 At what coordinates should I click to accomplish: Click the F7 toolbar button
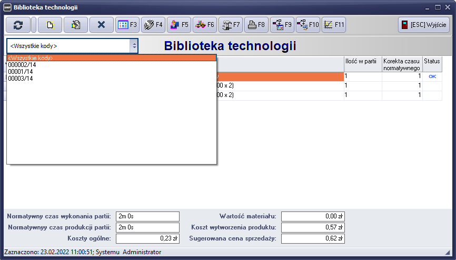coord(230,25)
